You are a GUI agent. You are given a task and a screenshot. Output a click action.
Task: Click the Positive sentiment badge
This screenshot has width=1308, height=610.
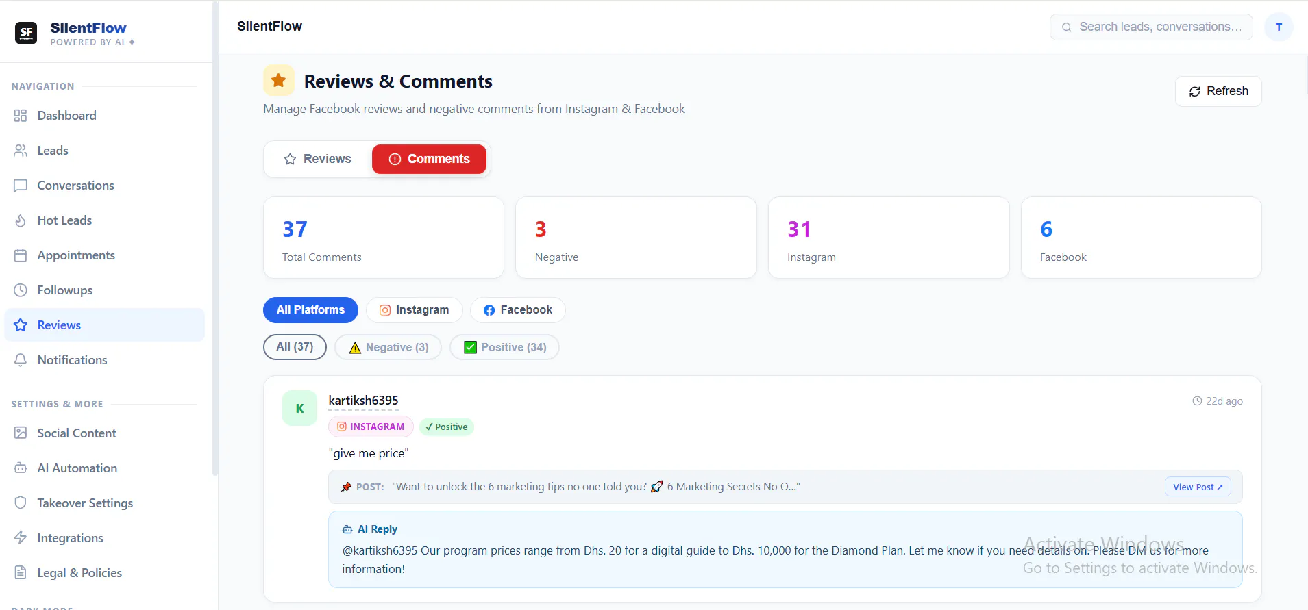447,427
